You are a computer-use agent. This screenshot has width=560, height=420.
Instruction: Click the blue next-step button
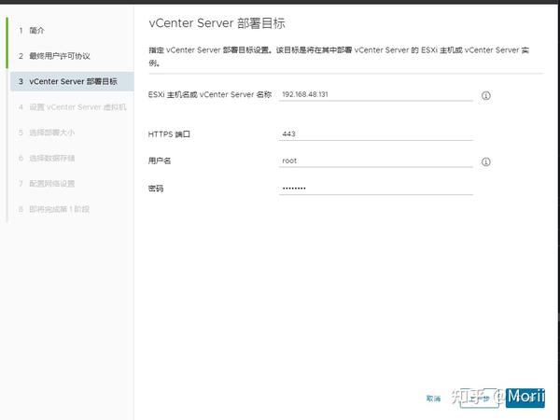coord(525,399)
